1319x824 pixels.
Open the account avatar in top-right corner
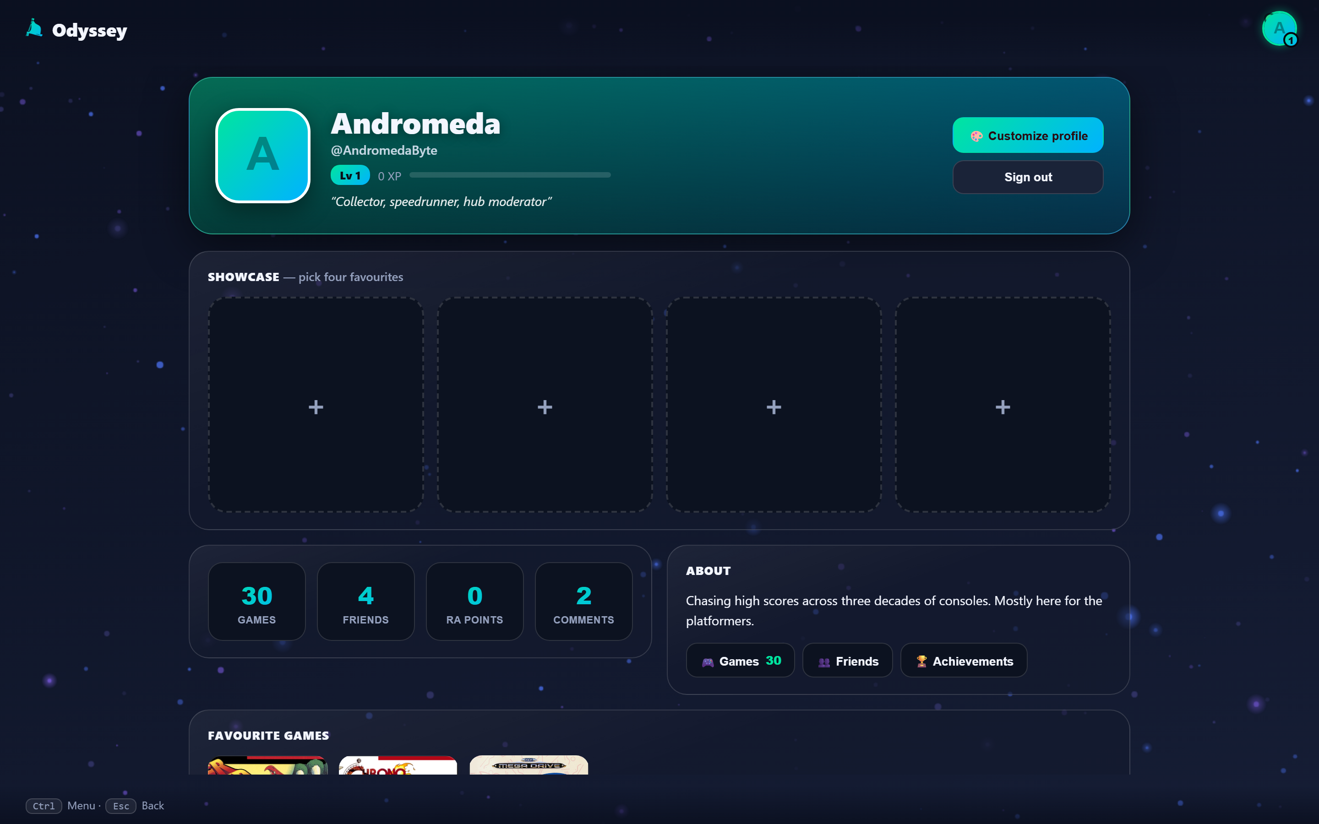(1279, 28)
